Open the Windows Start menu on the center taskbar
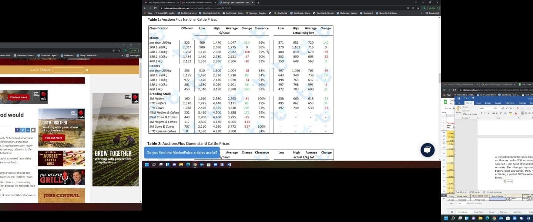 click(147, 164)
